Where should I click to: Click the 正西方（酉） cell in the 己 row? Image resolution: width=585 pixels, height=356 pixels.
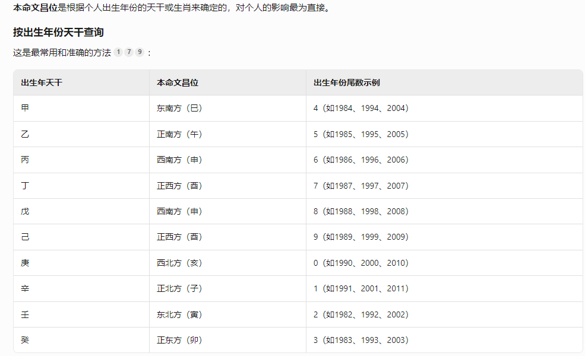179,237
